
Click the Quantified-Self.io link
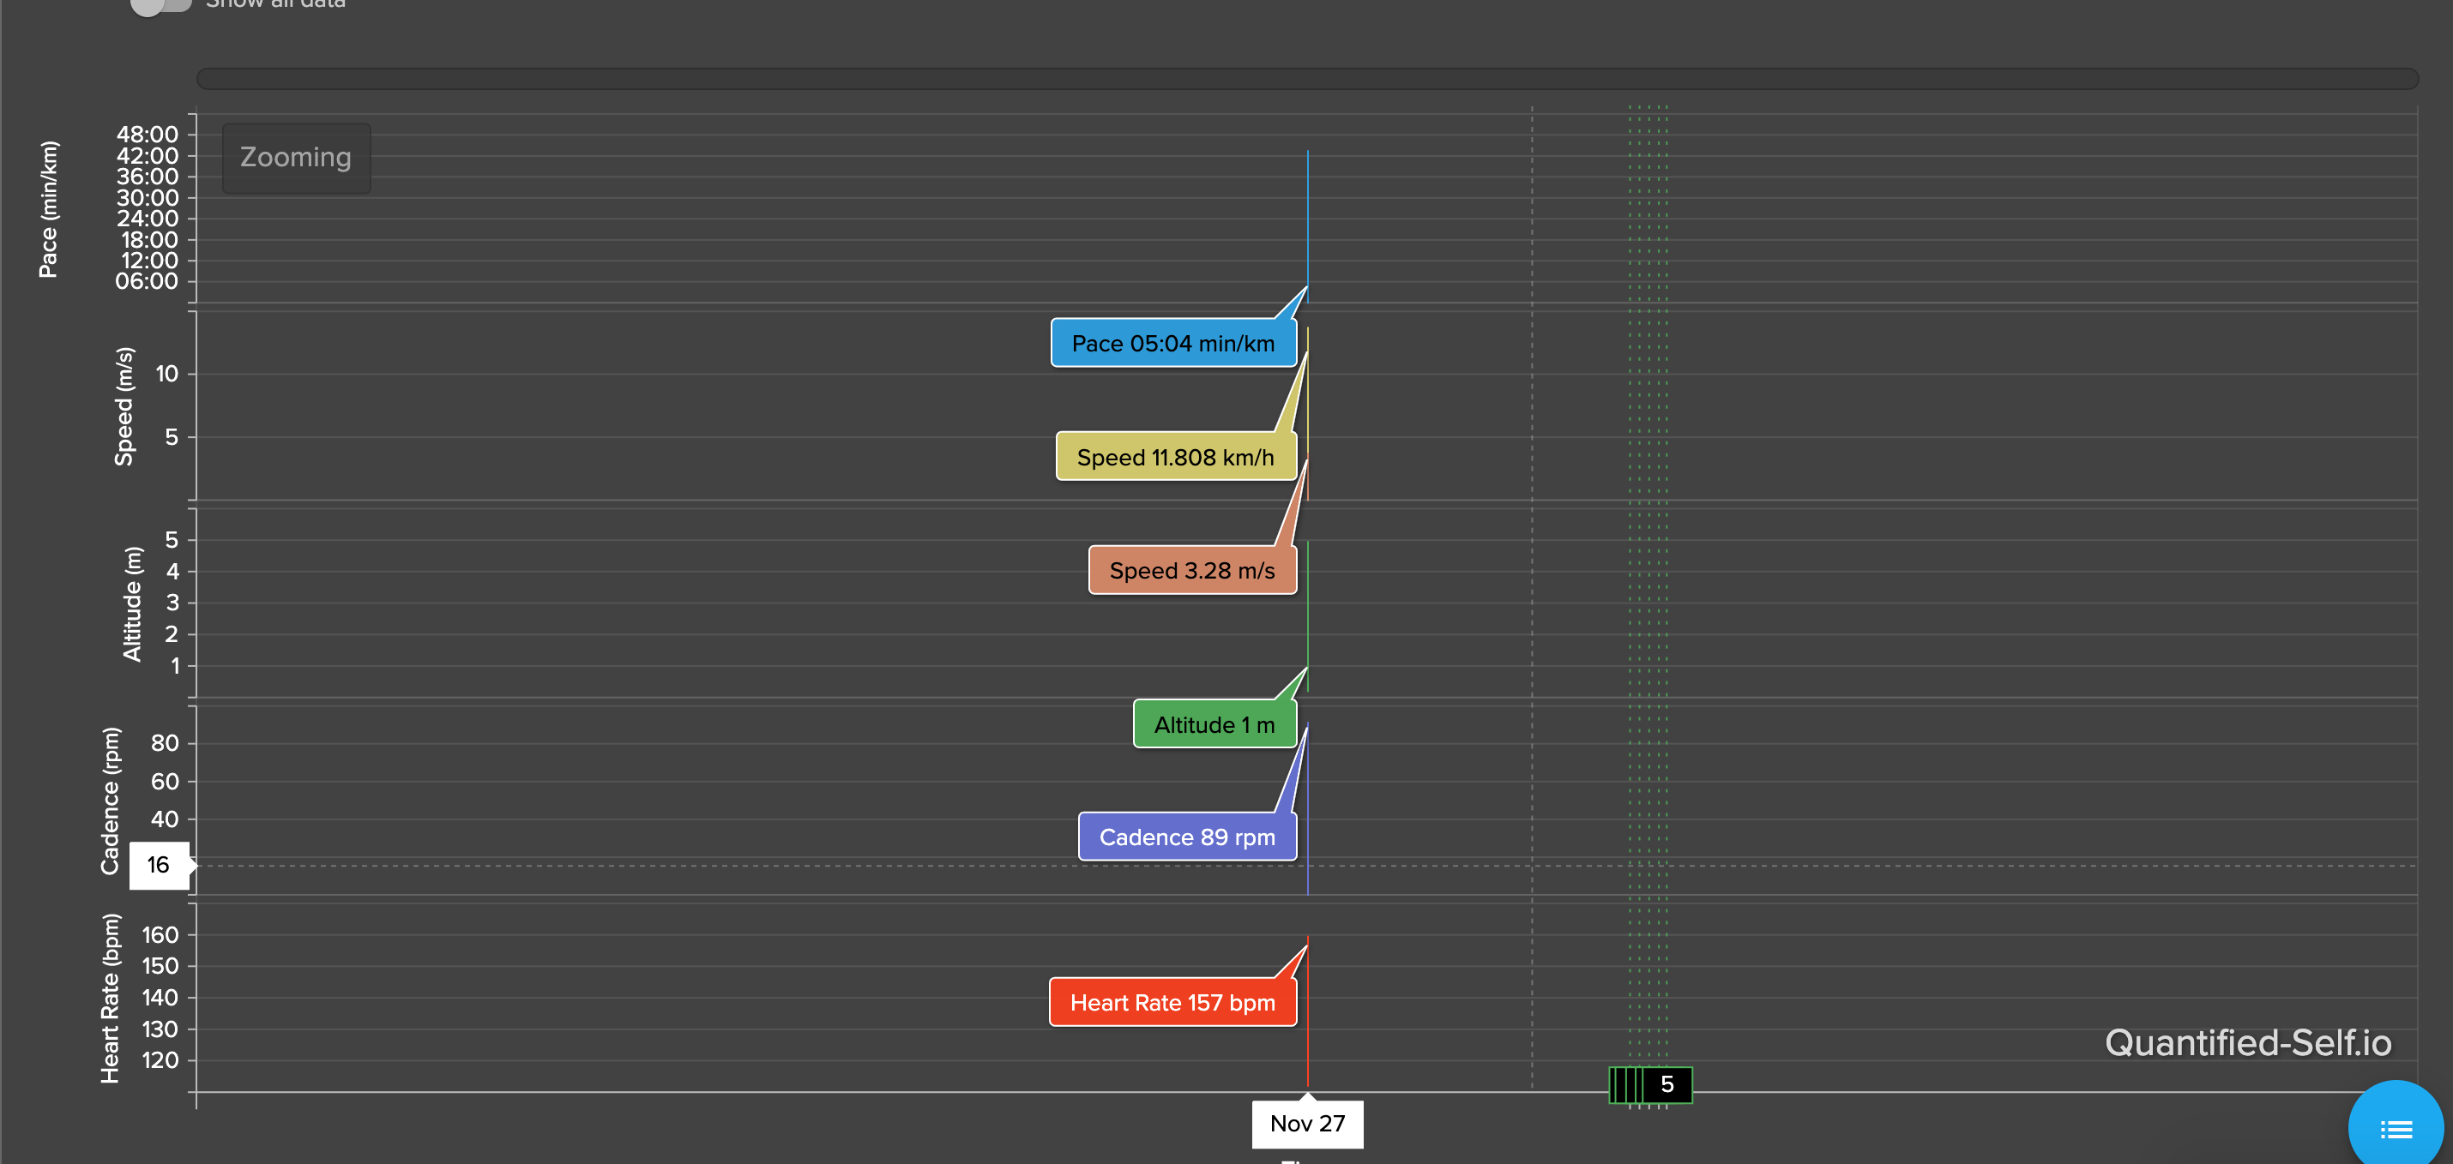click(x=2248, y=1043)
